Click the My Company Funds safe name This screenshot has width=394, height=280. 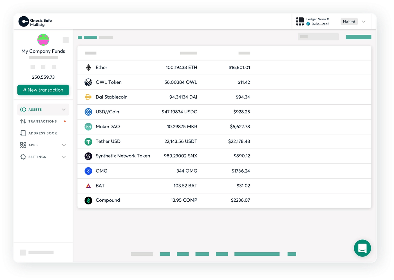click(43, 51)
